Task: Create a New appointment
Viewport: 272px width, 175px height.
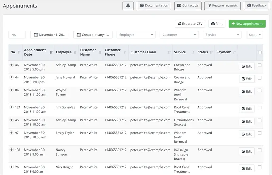Action: [247, 24]
